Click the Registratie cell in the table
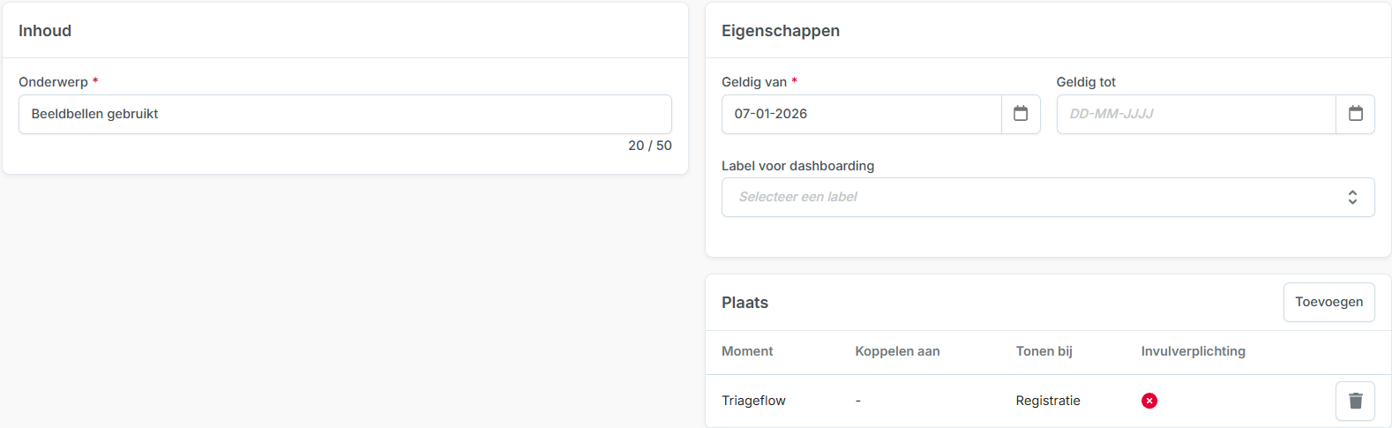 point(1047,401)
